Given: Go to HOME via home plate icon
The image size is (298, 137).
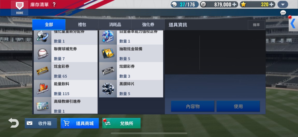Looking at the screenshot, I should click(x=20, y=8).
